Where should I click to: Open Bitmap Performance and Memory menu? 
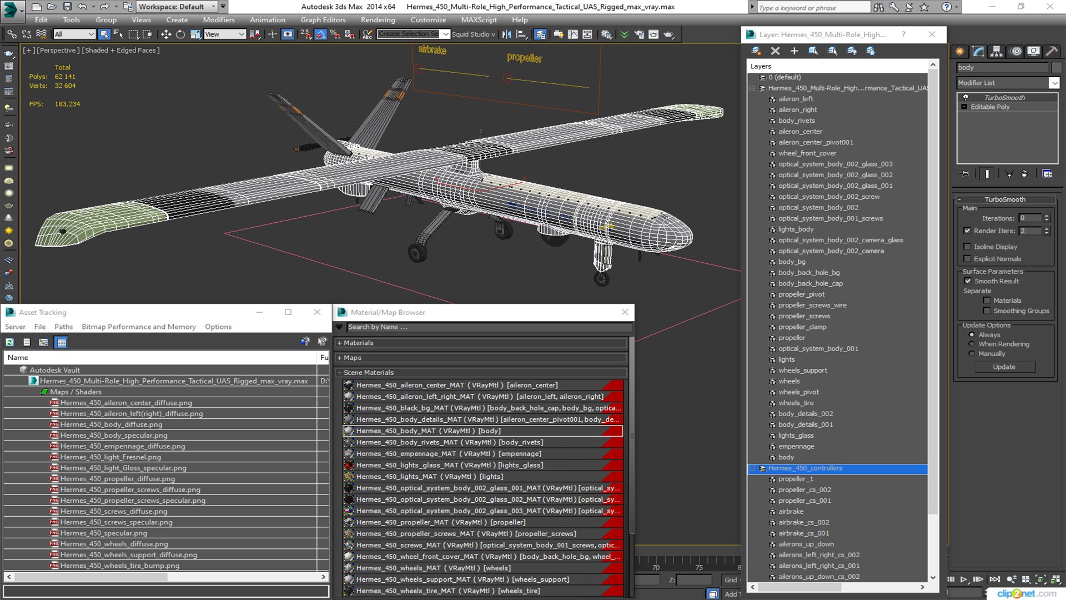coord(139,327)
